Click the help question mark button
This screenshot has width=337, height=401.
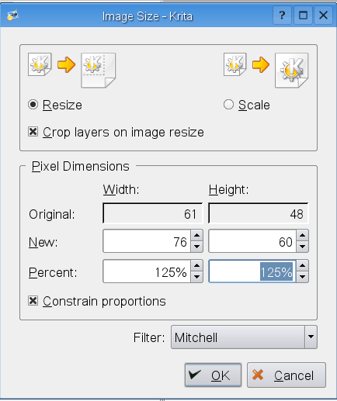click(x=282, y=16)
